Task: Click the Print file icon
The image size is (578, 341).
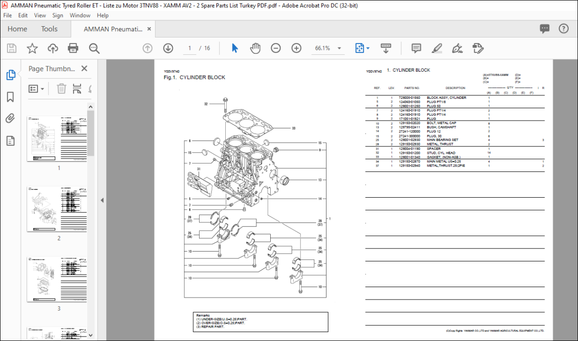Action: pos(73,48)
